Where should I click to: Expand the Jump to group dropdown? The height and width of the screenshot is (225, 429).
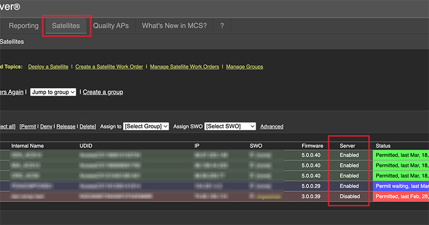pos(53,92)
